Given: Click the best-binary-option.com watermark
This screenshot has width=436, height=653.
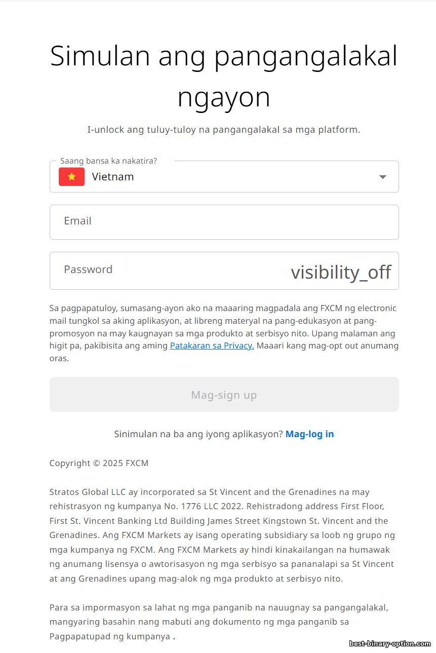Looking at the screenshot, I should click(x=389, y=644).
